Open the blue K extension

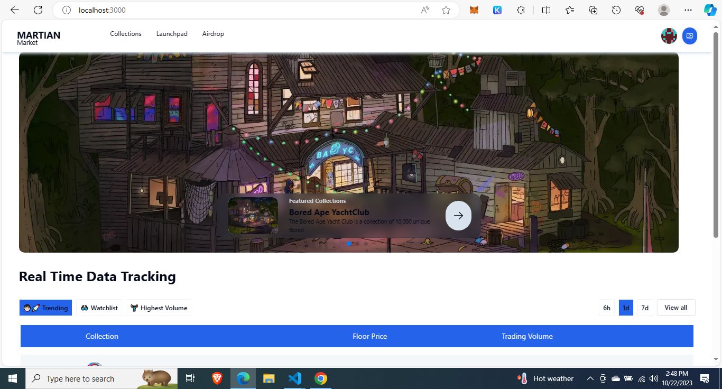click(497, 10)
